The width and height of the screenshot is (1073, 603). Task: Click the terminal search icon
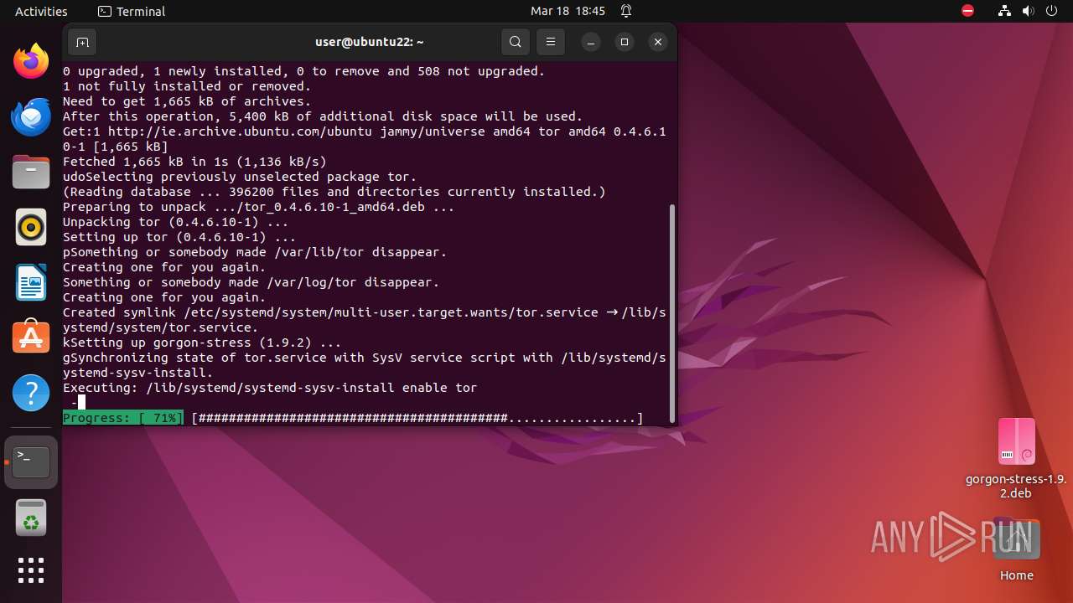pos(516,42)
